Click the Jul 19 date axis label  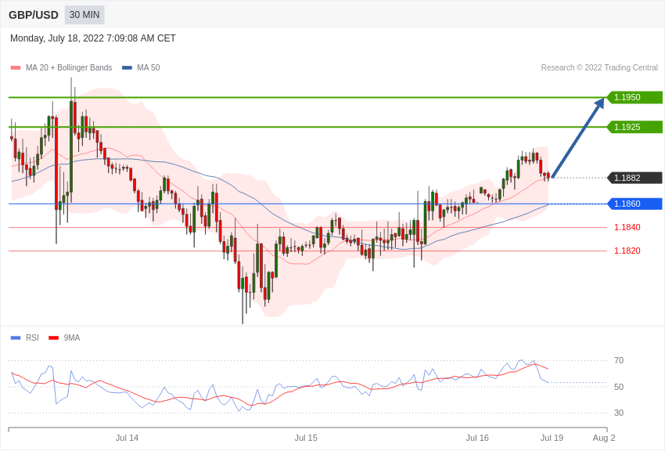click(552, 438)
